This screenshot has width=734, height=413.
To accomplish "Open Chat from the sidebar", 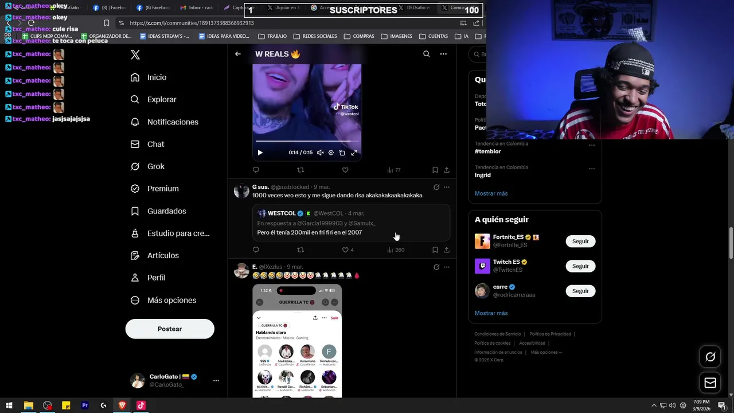I will 147,144.
